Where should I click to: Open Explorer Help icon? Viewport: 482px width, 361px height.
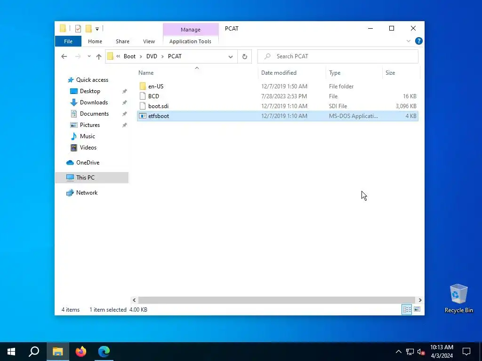[418, 41]
